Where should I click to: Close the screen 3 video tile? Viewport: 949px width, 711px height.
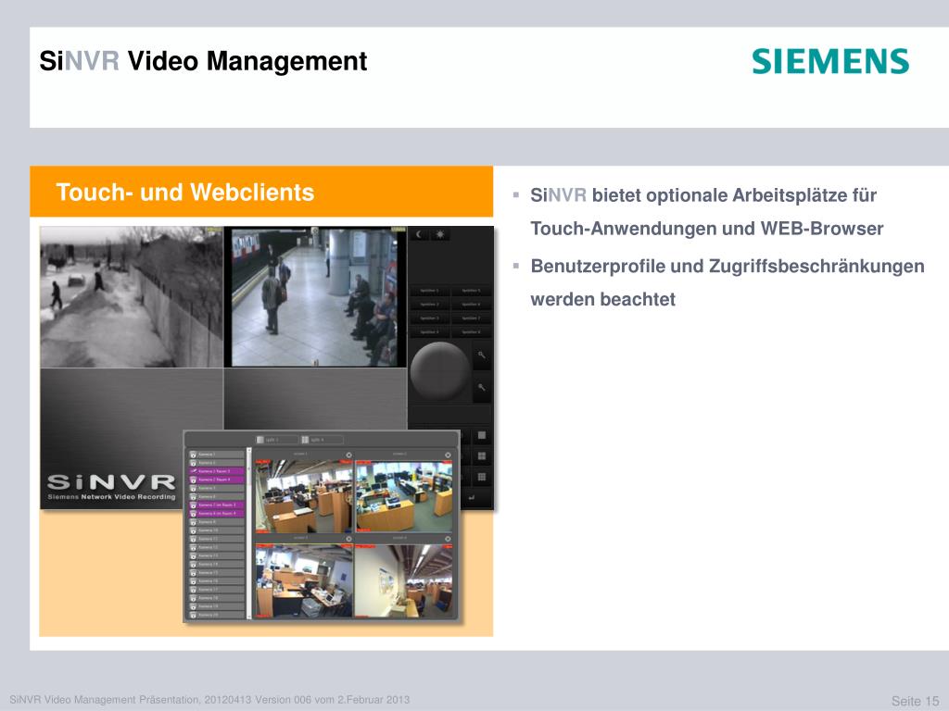[348, 539]
